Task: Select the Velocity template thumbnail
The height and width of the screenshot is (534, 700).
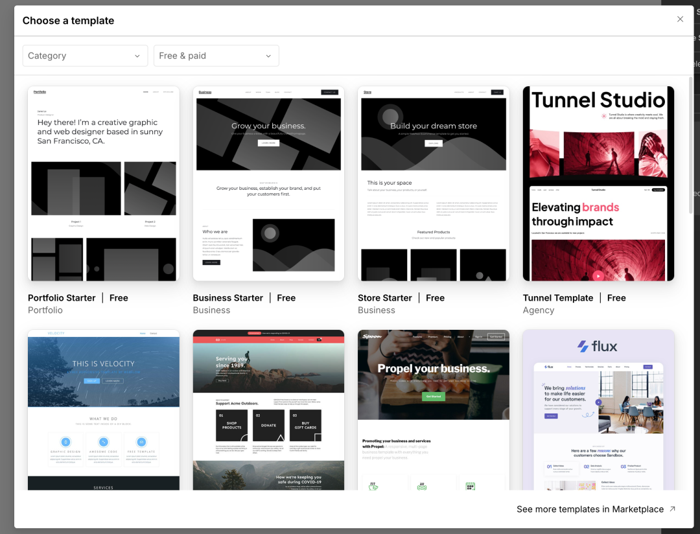Action: 104,410
